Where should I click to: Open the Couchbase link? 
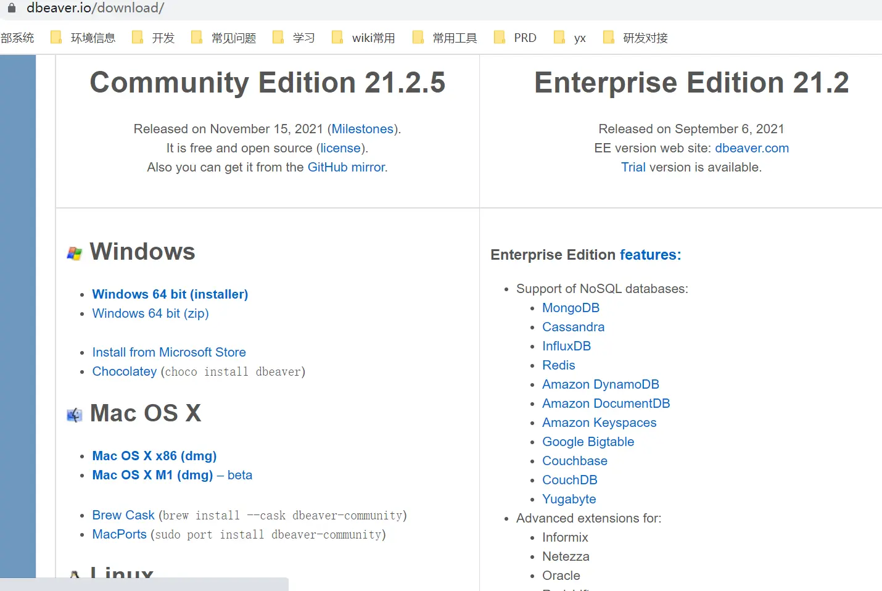tap(574, 461)
